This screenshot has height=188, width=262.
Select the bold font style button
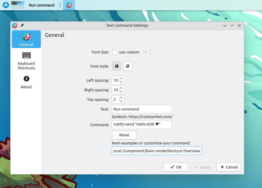coord(117,66)
